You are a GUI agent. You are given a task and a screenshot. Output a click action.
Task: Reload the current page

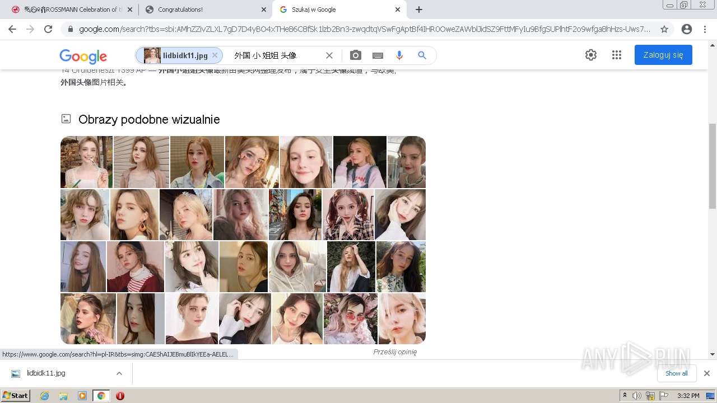pyautogui.click(x=48, y=29)
